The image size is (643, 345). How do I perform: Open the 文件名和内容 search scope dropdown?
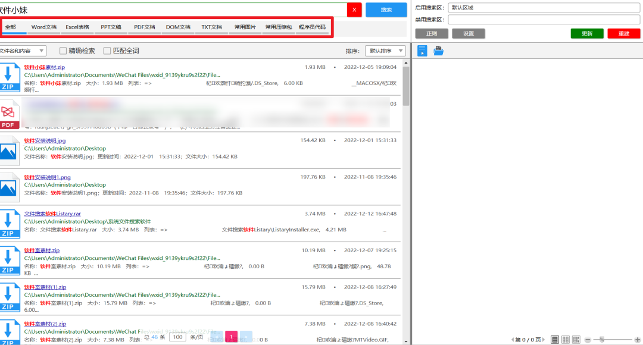pos(22,51)
